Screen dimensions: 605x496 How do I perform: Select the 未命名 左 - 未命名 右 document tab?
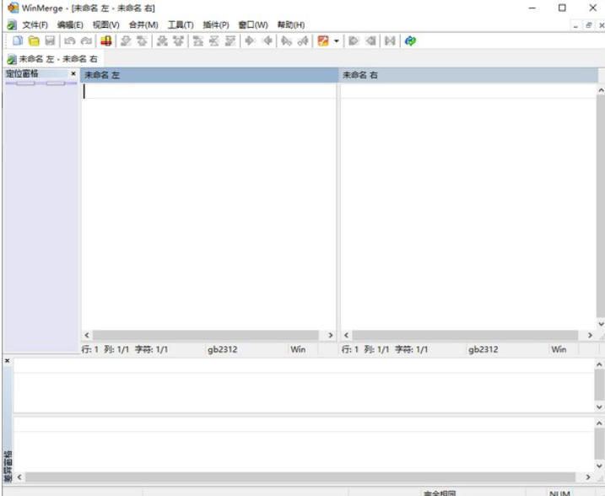(x=52, y=59)
